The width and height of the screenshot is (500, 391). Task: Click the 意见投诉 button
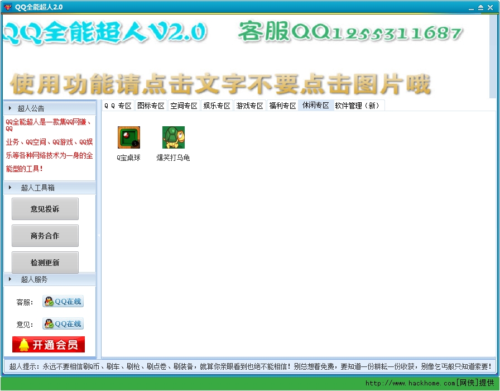45,209
